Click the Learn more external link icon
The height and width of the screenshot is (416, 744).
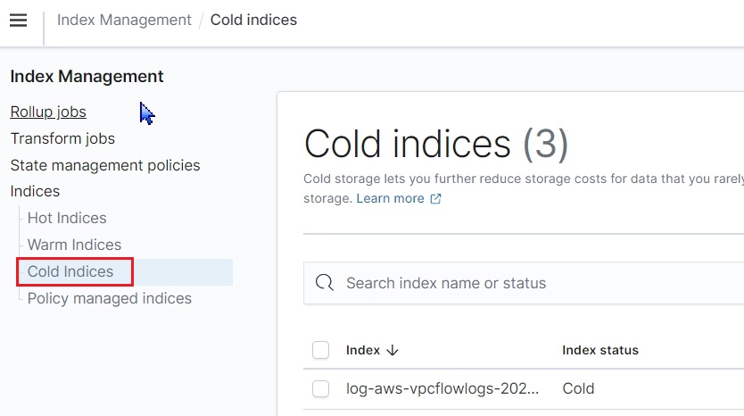(x=435, y=199)
